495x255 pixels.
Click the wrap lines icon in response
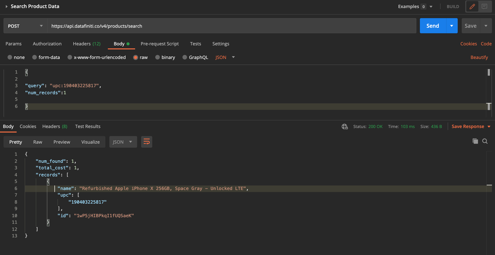(146, 142)
